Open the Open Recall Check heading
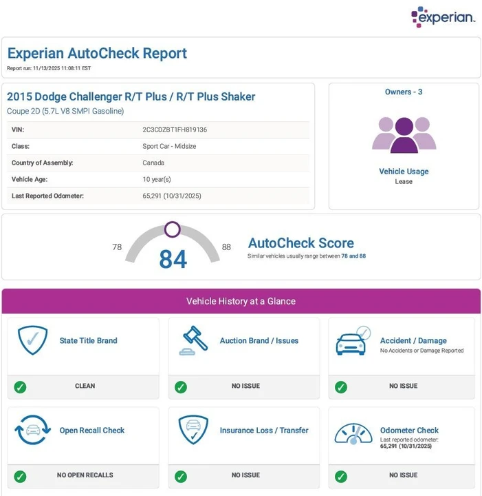 pyautogui.click(x=92, y=430)
